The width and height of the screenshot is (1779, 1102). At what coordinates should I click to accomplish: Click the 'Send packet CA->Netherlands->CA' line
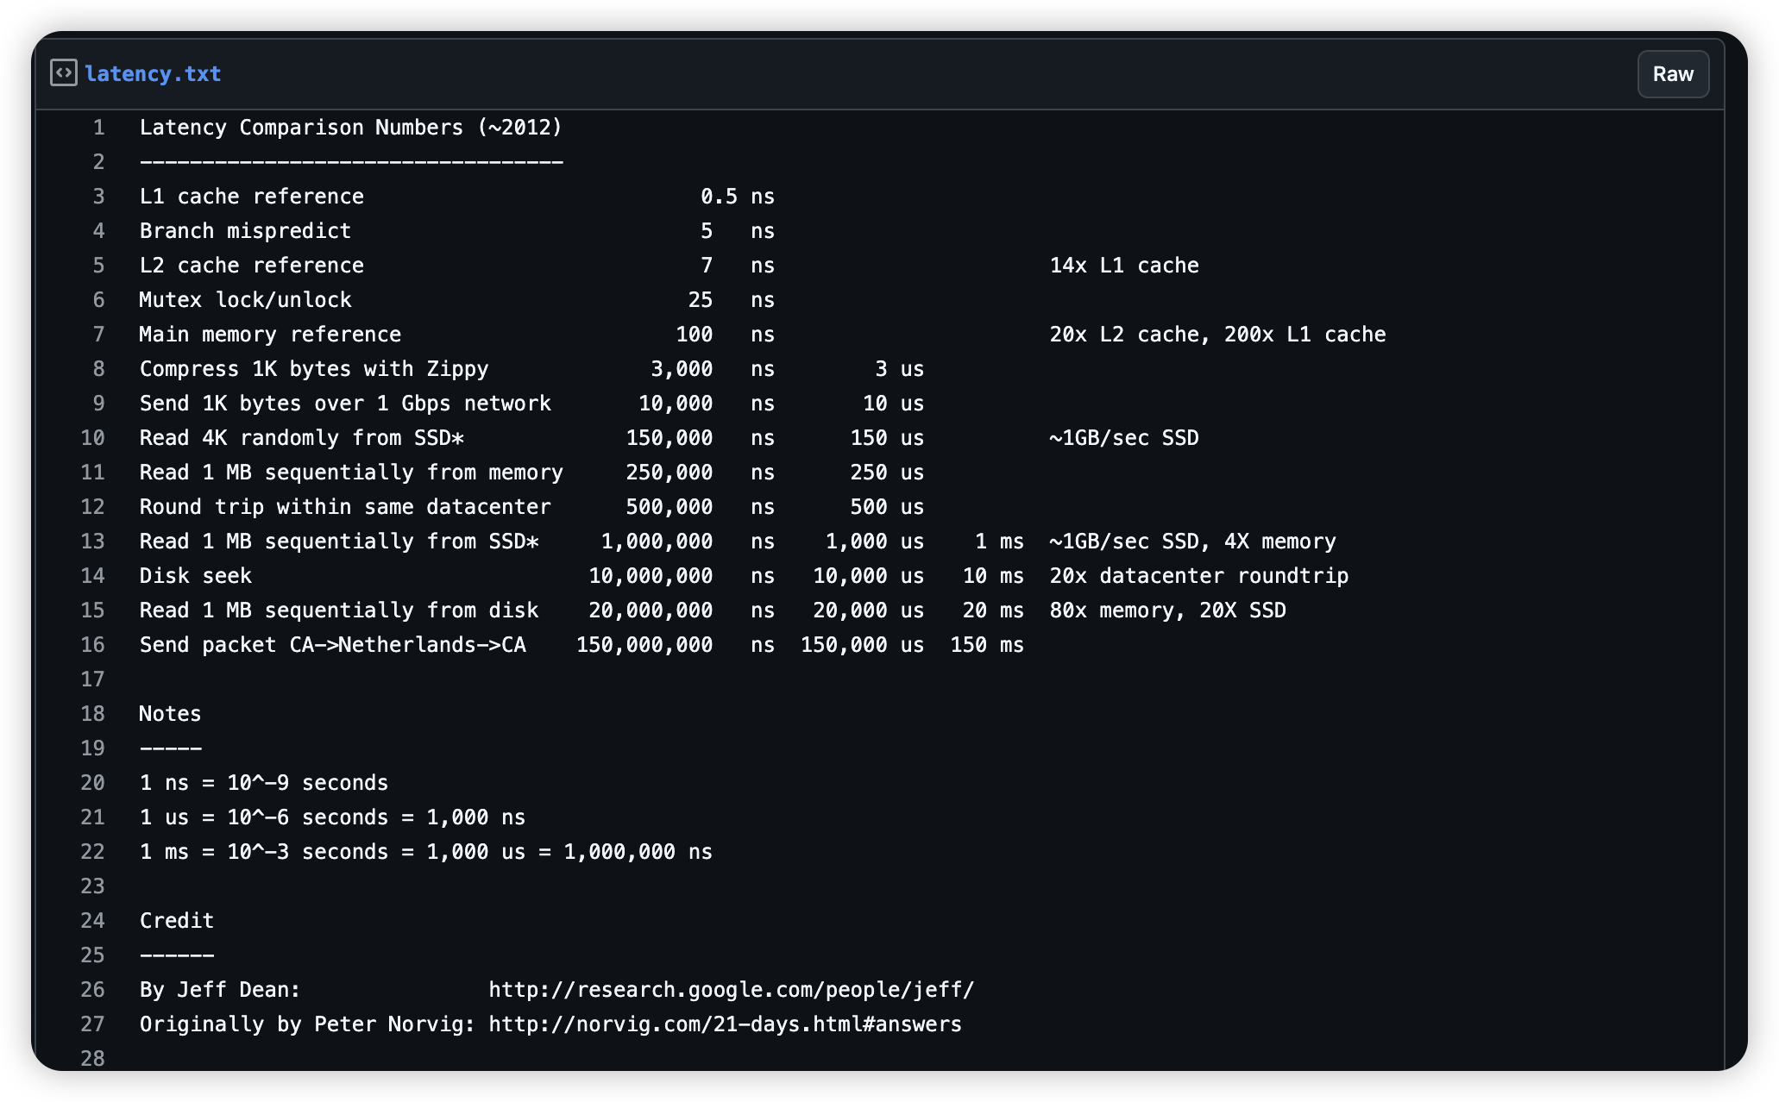coord(332,645)
